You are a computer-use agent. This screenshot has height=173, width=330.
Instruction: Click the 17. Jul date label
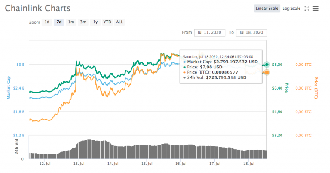click(215, 164)
